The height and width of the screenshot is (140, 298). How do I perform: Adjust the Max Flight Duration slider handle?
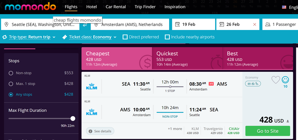tap(73, 118)
